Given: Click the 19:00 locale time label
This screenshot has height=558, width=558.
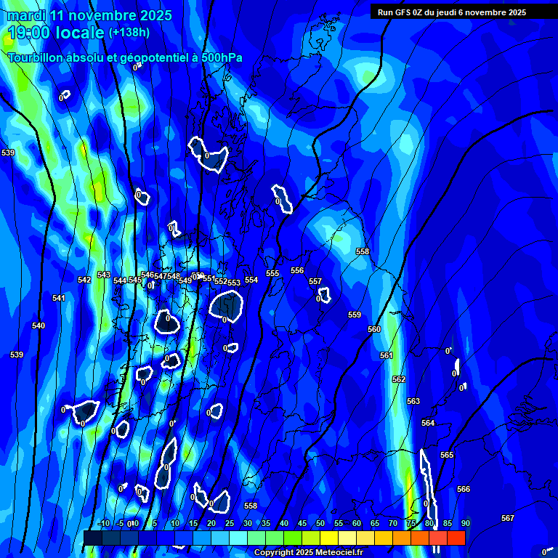Looking at the screenshot, I should pyautogui.click(x=56, y=33).
